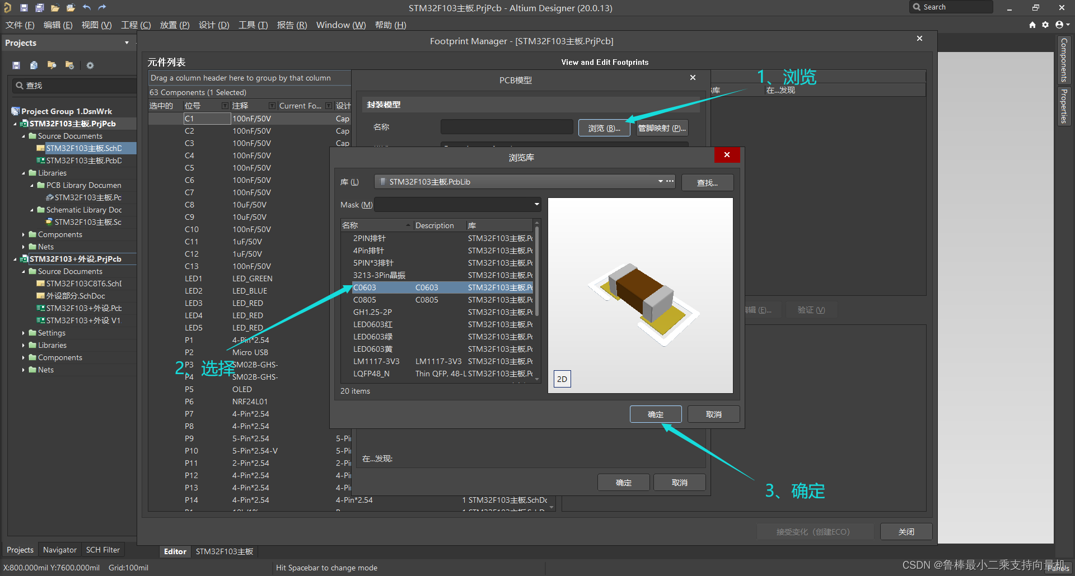The height and width of the screenshot is (576, 1075).
Task: Switch to the Navigator tab
Action: pos(60,550)
